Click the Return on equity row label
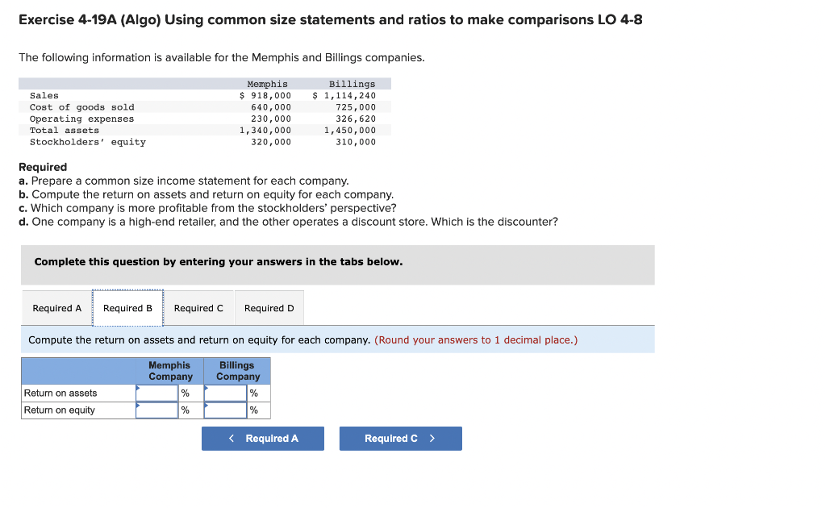This screenshot has width=826, height=508. coord(60,410)
